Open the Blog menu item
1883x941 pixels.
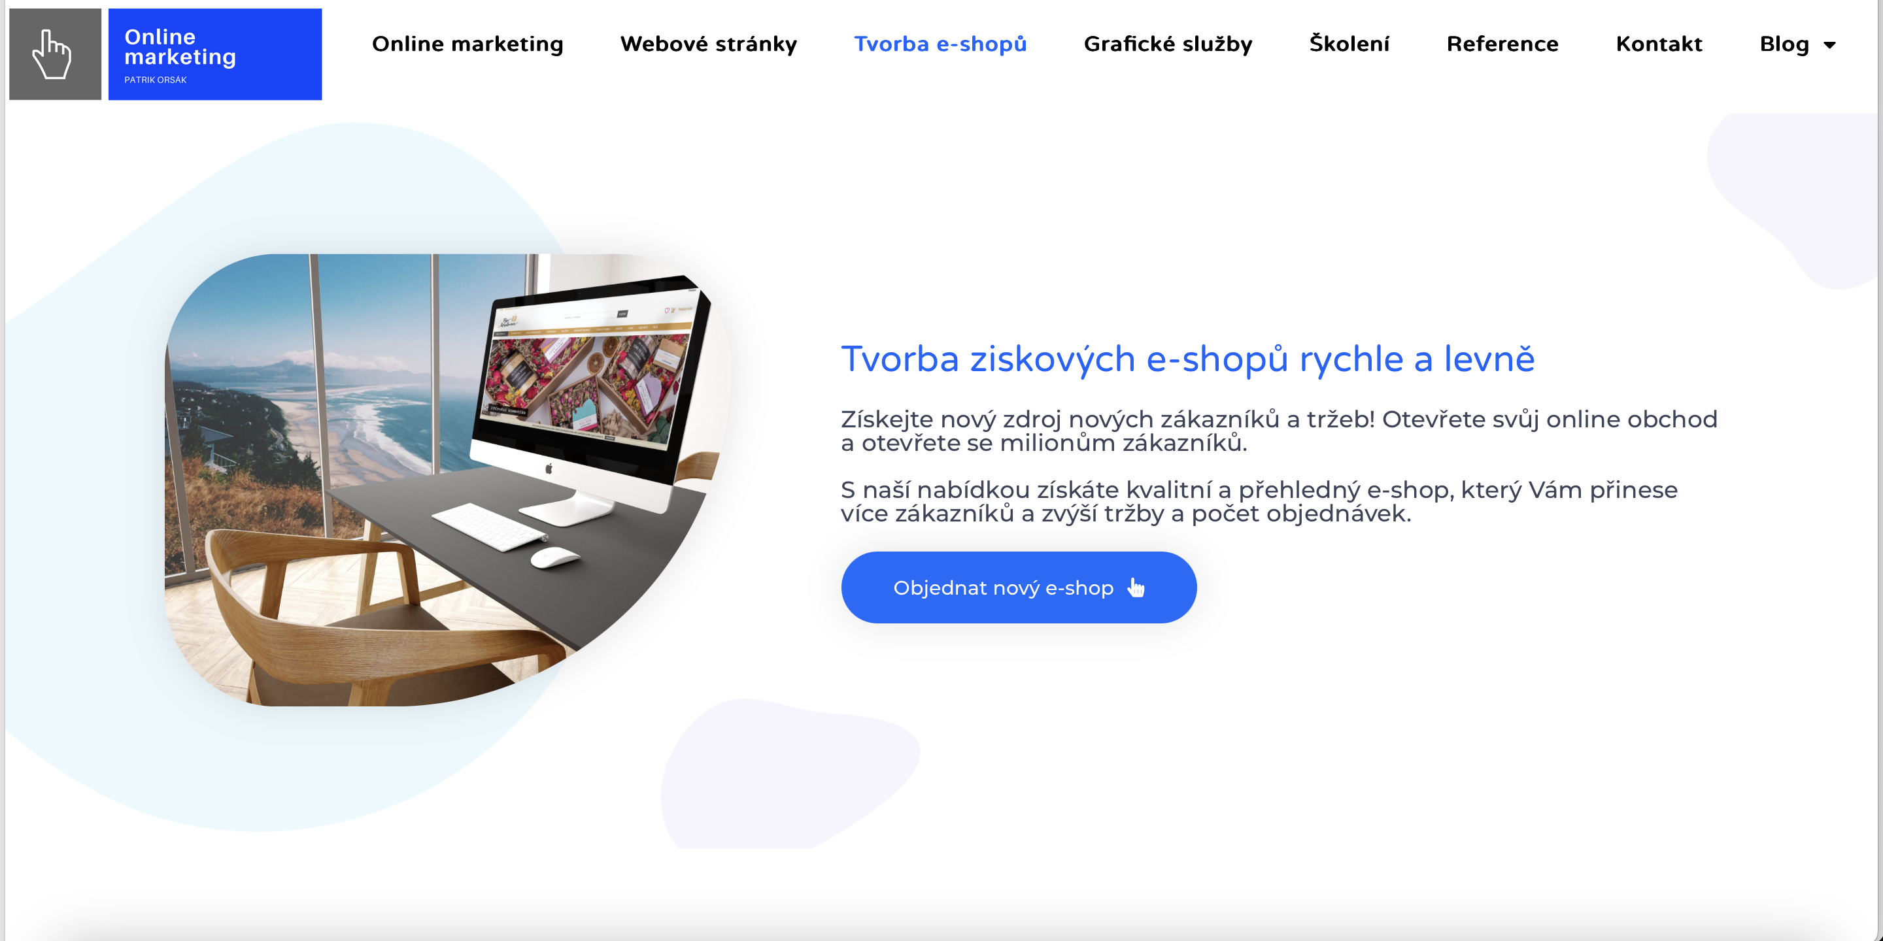coord(1784,44)
